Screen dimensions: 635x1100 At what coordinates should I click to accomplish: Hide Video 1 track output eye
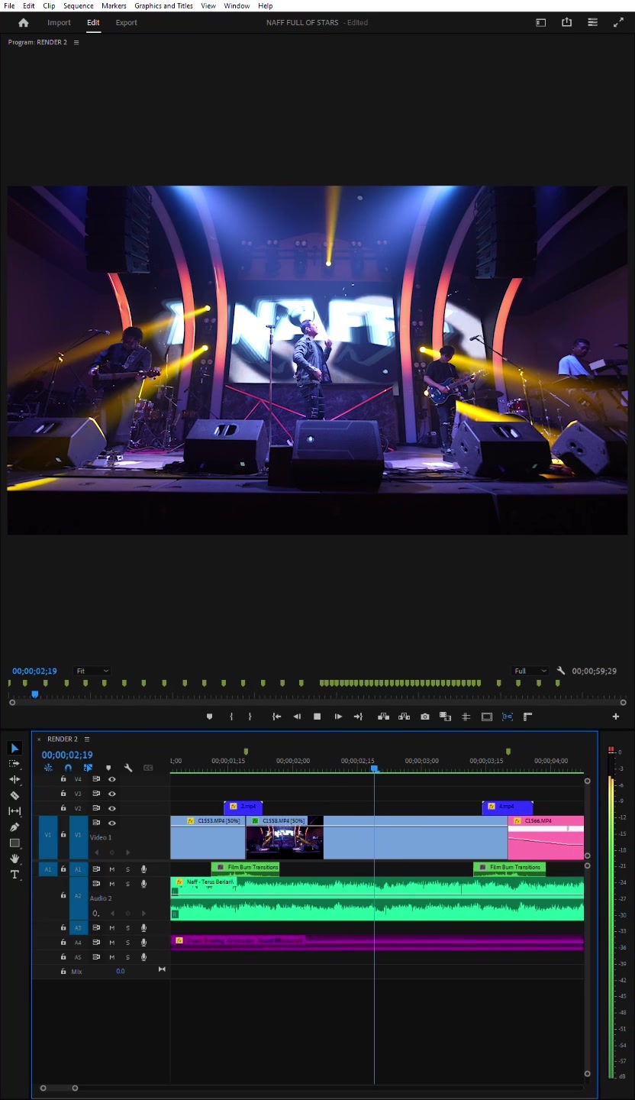click(x=112, y=823)
